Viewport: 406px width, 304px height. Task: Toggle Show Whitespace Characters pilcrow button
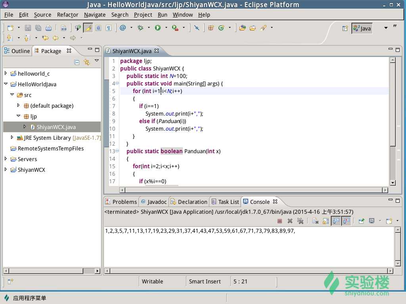pyautogui.click(x=109, y=28)
